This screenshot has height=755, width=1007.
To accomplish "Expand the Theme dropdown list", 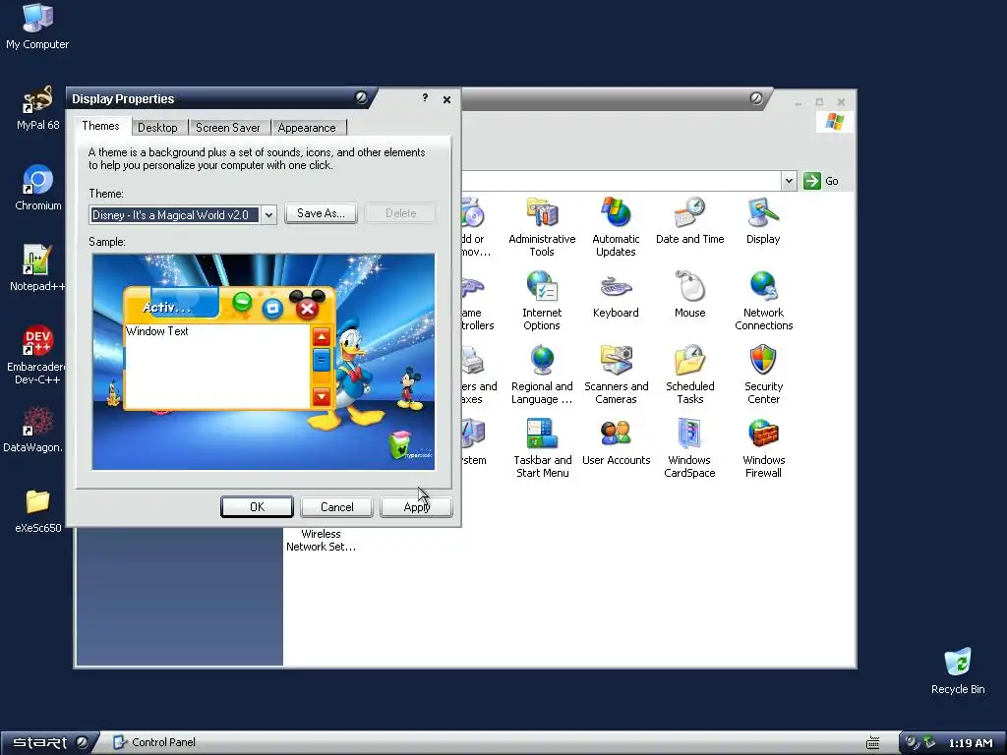I will (269, 215).
